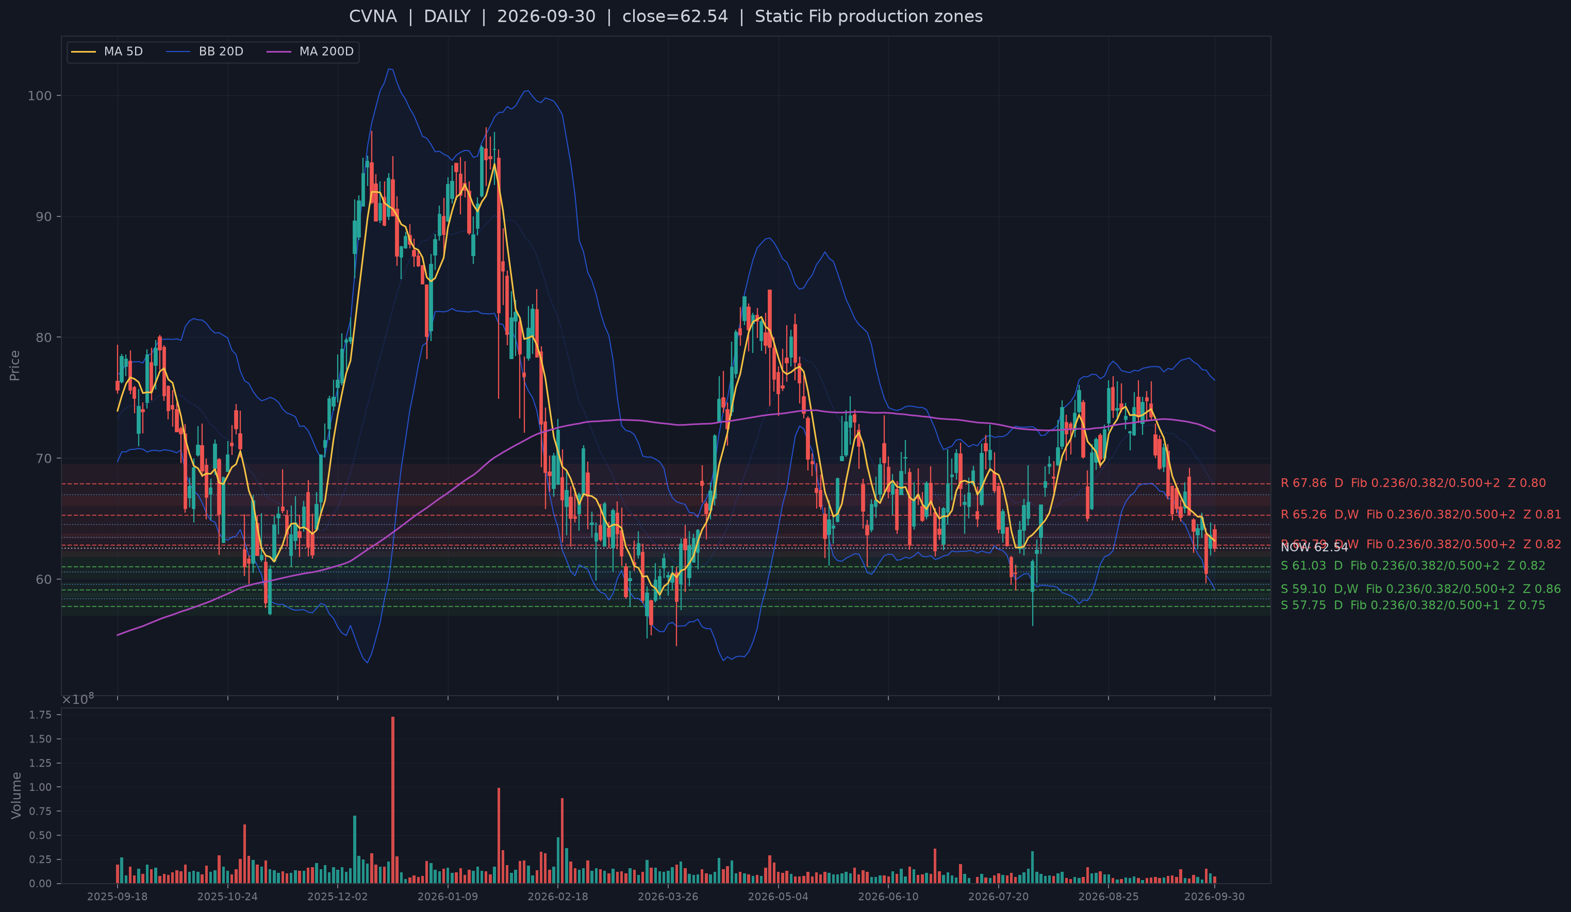Click the 90 price axis tick
Image resolution: width=1571 pixels, height=912 pixels.
coord(44,217)
